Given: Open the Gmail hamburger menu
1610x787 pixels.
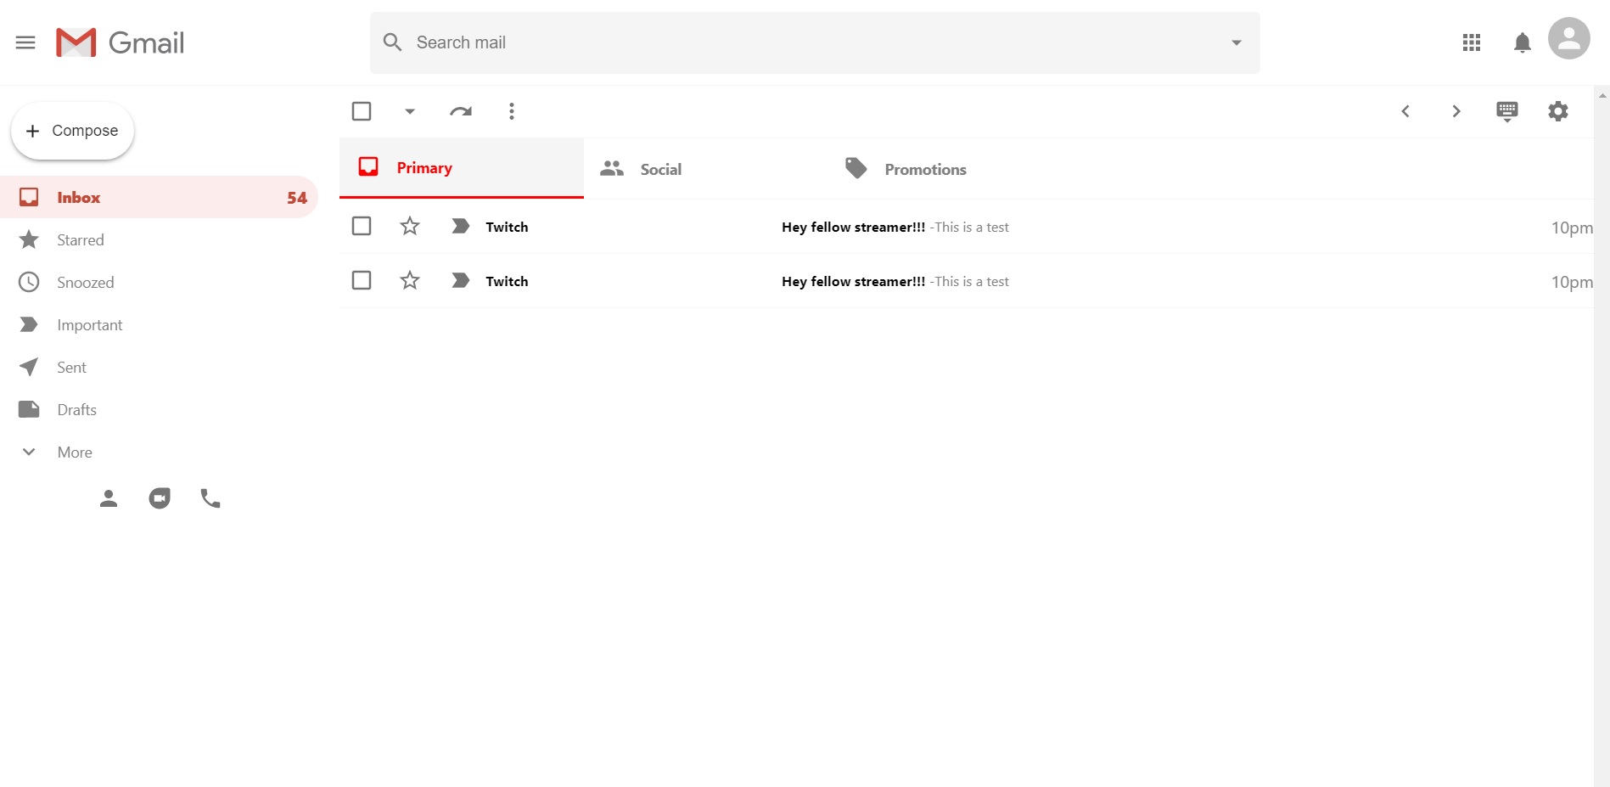Looking at the screenshot, I should pos(25,42).
